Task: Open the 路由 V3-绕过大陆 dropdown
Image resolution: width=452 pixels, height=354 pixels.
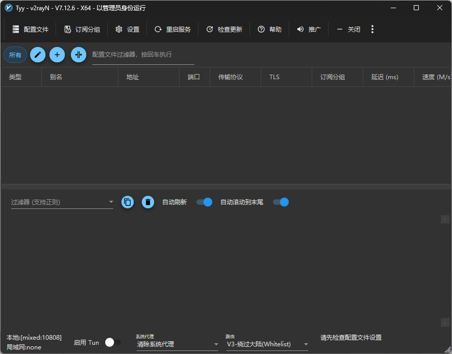Action: (x=267, y=344)
